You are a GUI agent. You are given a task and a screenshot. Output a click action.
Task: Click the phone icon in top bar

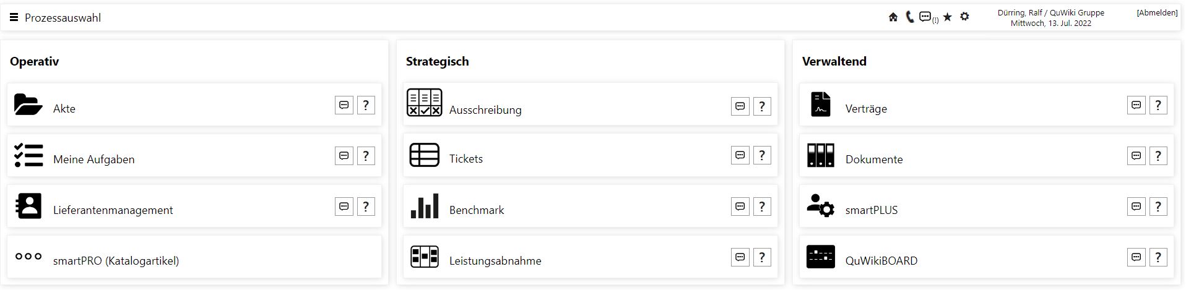pyautogui.click(x=909, y=17)
